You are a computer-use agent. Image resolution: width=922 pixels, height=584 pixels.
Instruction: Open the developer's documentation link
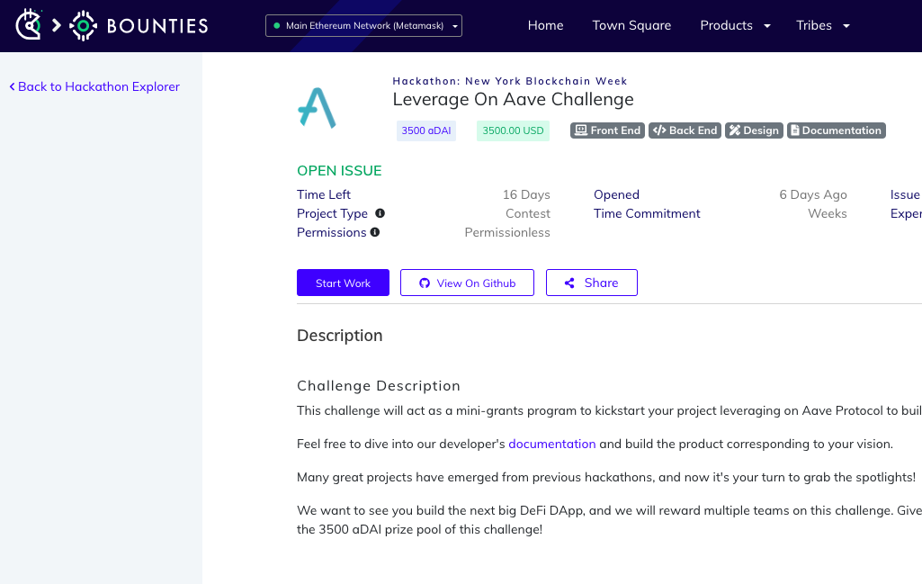tap(551, 444)
